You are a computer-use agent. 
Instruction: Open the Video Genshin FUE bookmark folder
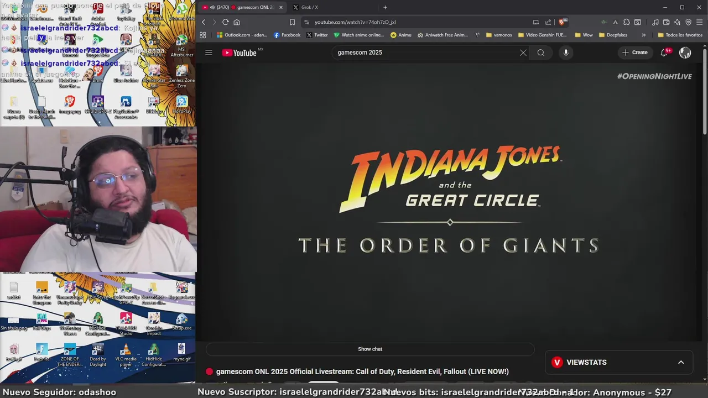[x=543, y=35]
